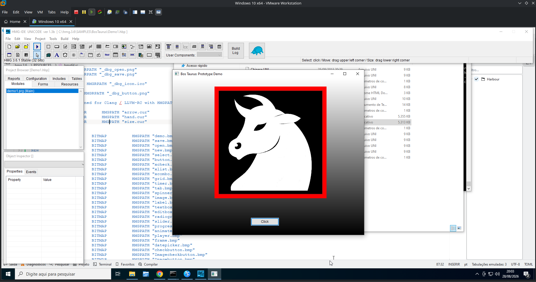Open the HMG taskbar application icon

tap(201, 274)
